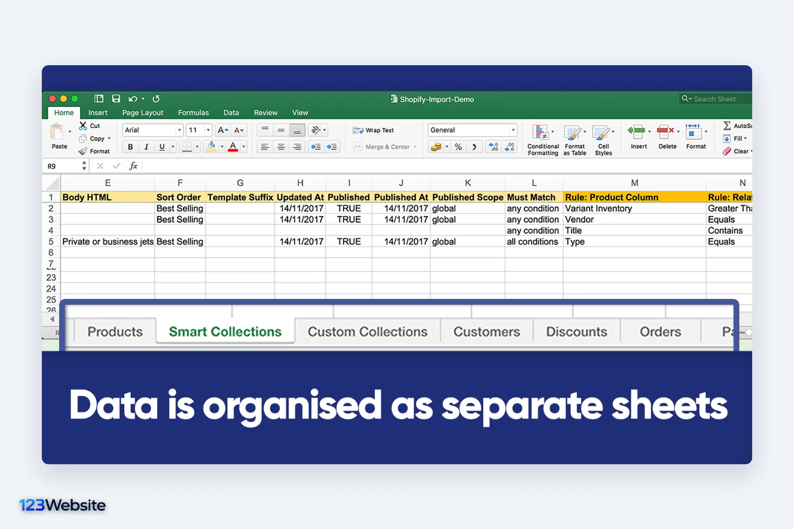Center text horizontally
The width and height of the screenshot is (794, 529).
tap(281, 147)
